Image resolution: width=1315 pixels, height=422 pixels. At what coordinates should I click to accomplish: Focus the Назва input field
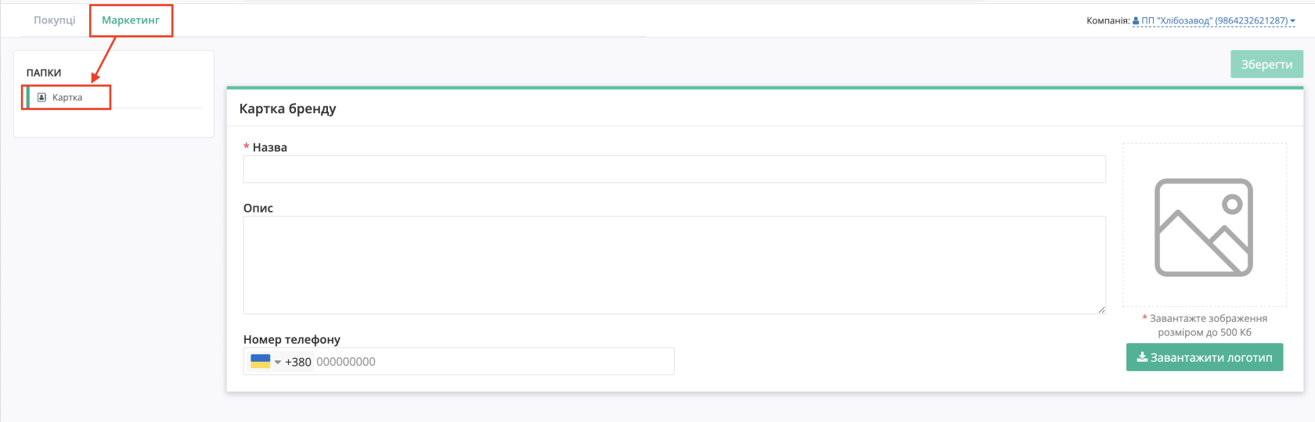click(674, 169)
